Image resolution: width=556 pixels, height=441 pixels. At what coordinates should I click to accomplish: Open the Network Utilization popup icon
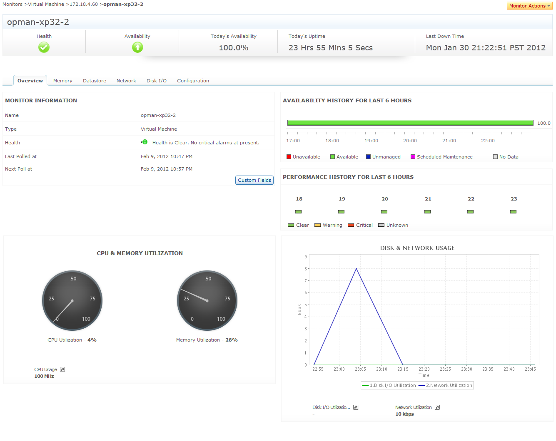[437, 407]
